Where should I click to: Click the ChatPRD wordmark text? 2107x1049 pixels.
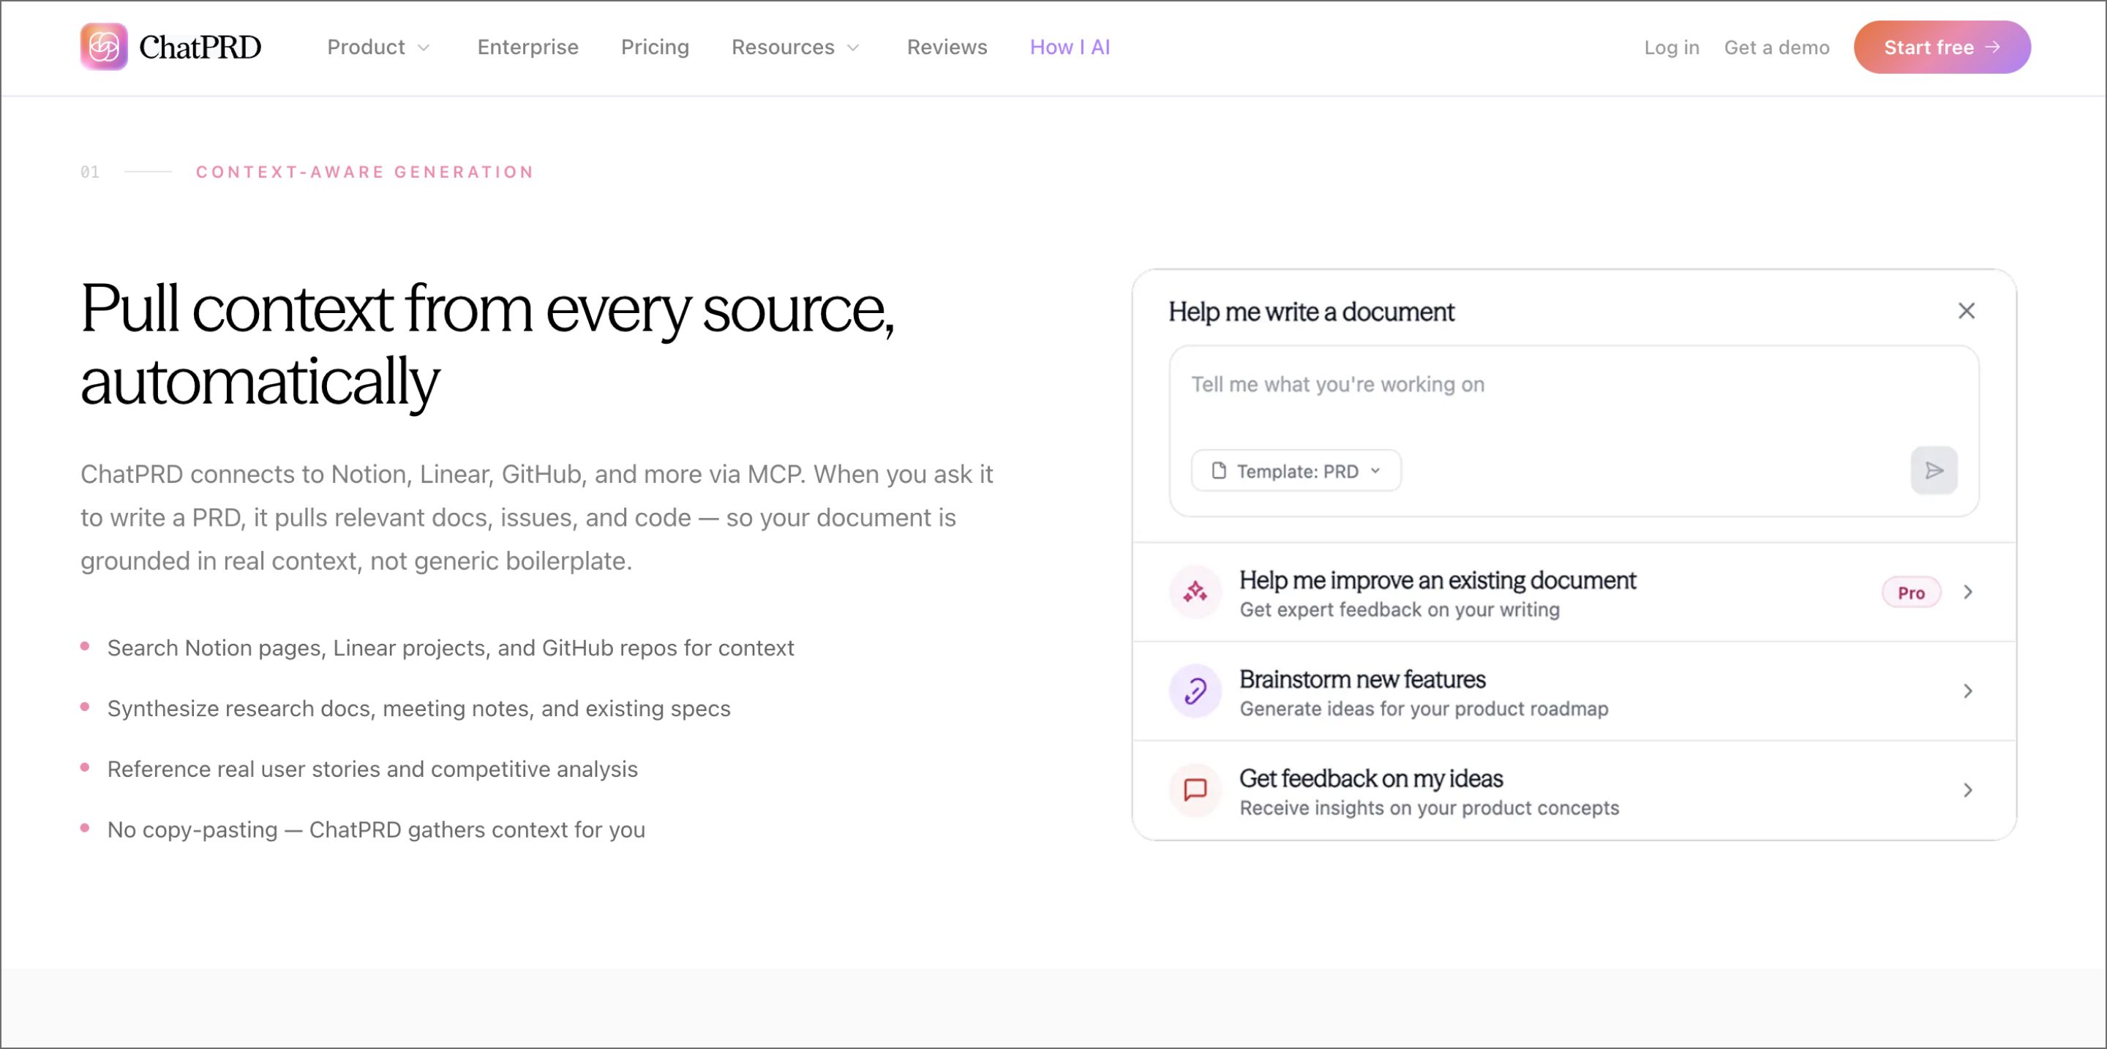coord(200,48)
